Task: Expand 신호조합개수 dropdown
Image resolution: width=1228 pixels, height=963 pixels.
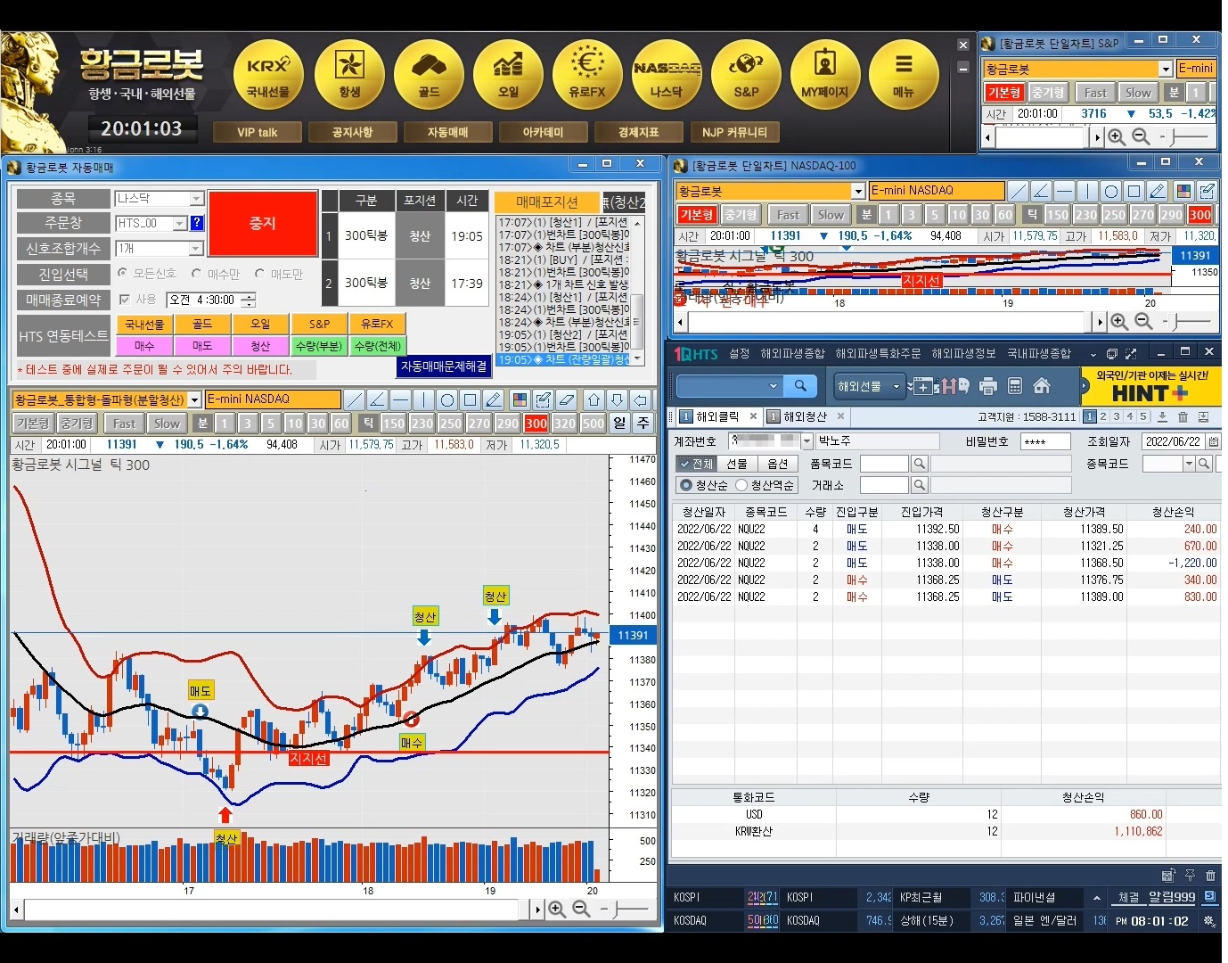Action: tap(197, 248)
